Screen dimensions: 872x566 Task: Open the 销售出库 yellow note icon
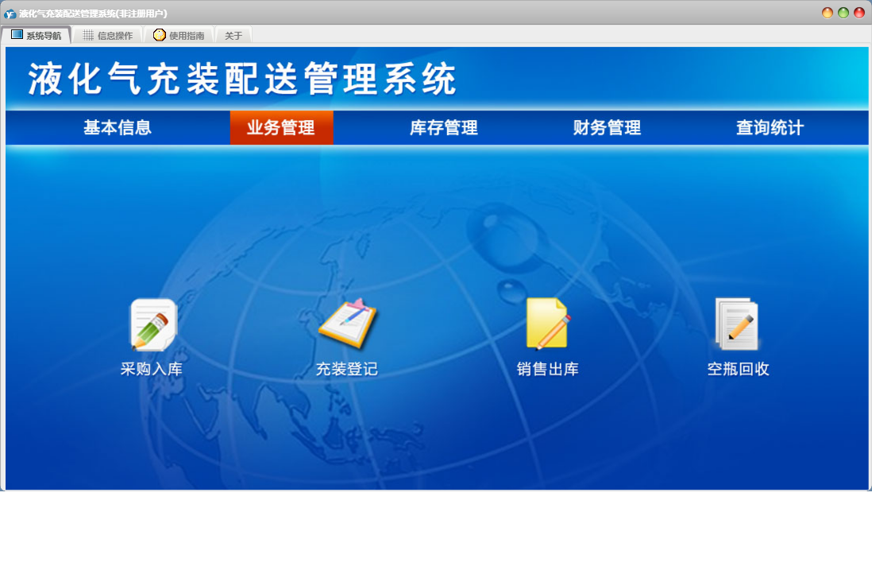click(x=549, y=324)
